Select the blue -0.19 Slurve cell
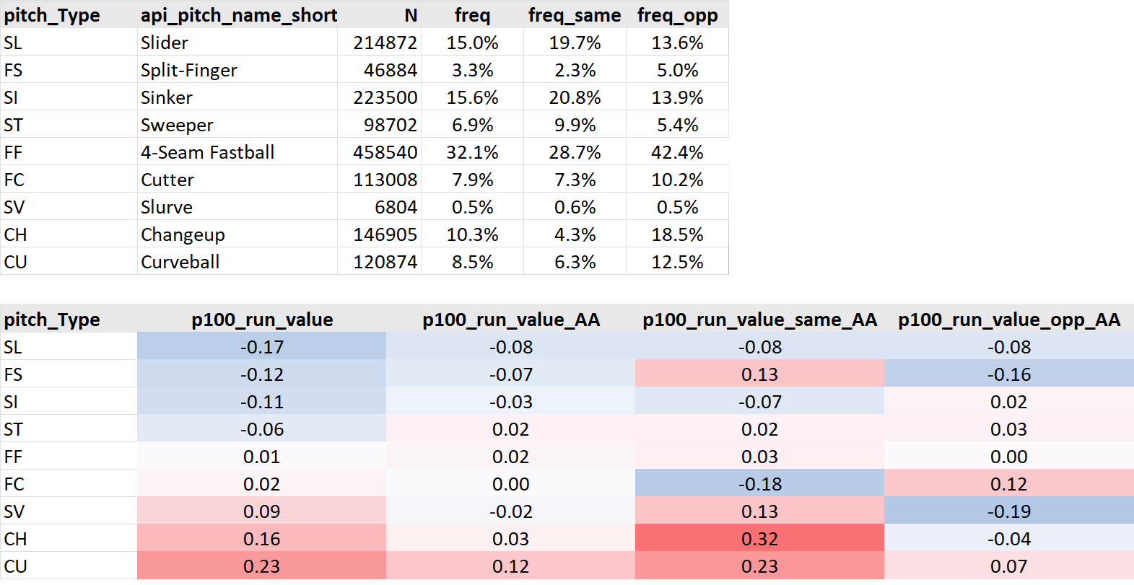 [1008, 511]
